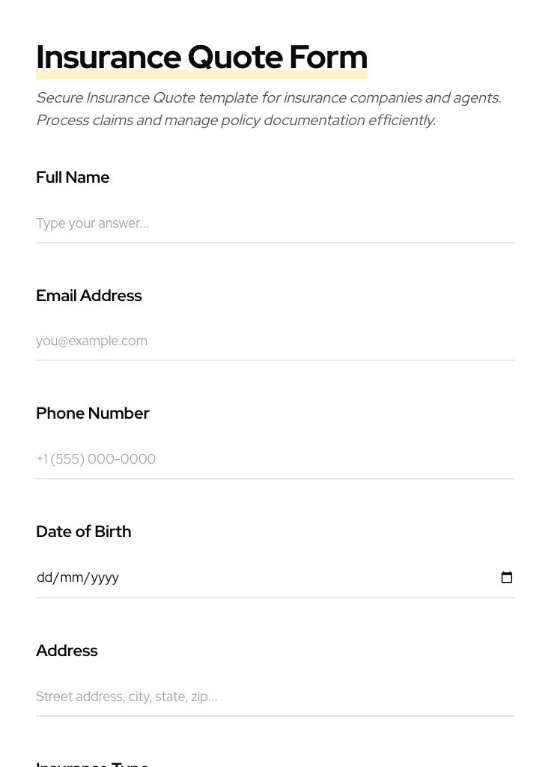The height and width of the screenshot is (767, 551).
Task: Open the Date of Birth calendar picker
Action: click(507, 577)
